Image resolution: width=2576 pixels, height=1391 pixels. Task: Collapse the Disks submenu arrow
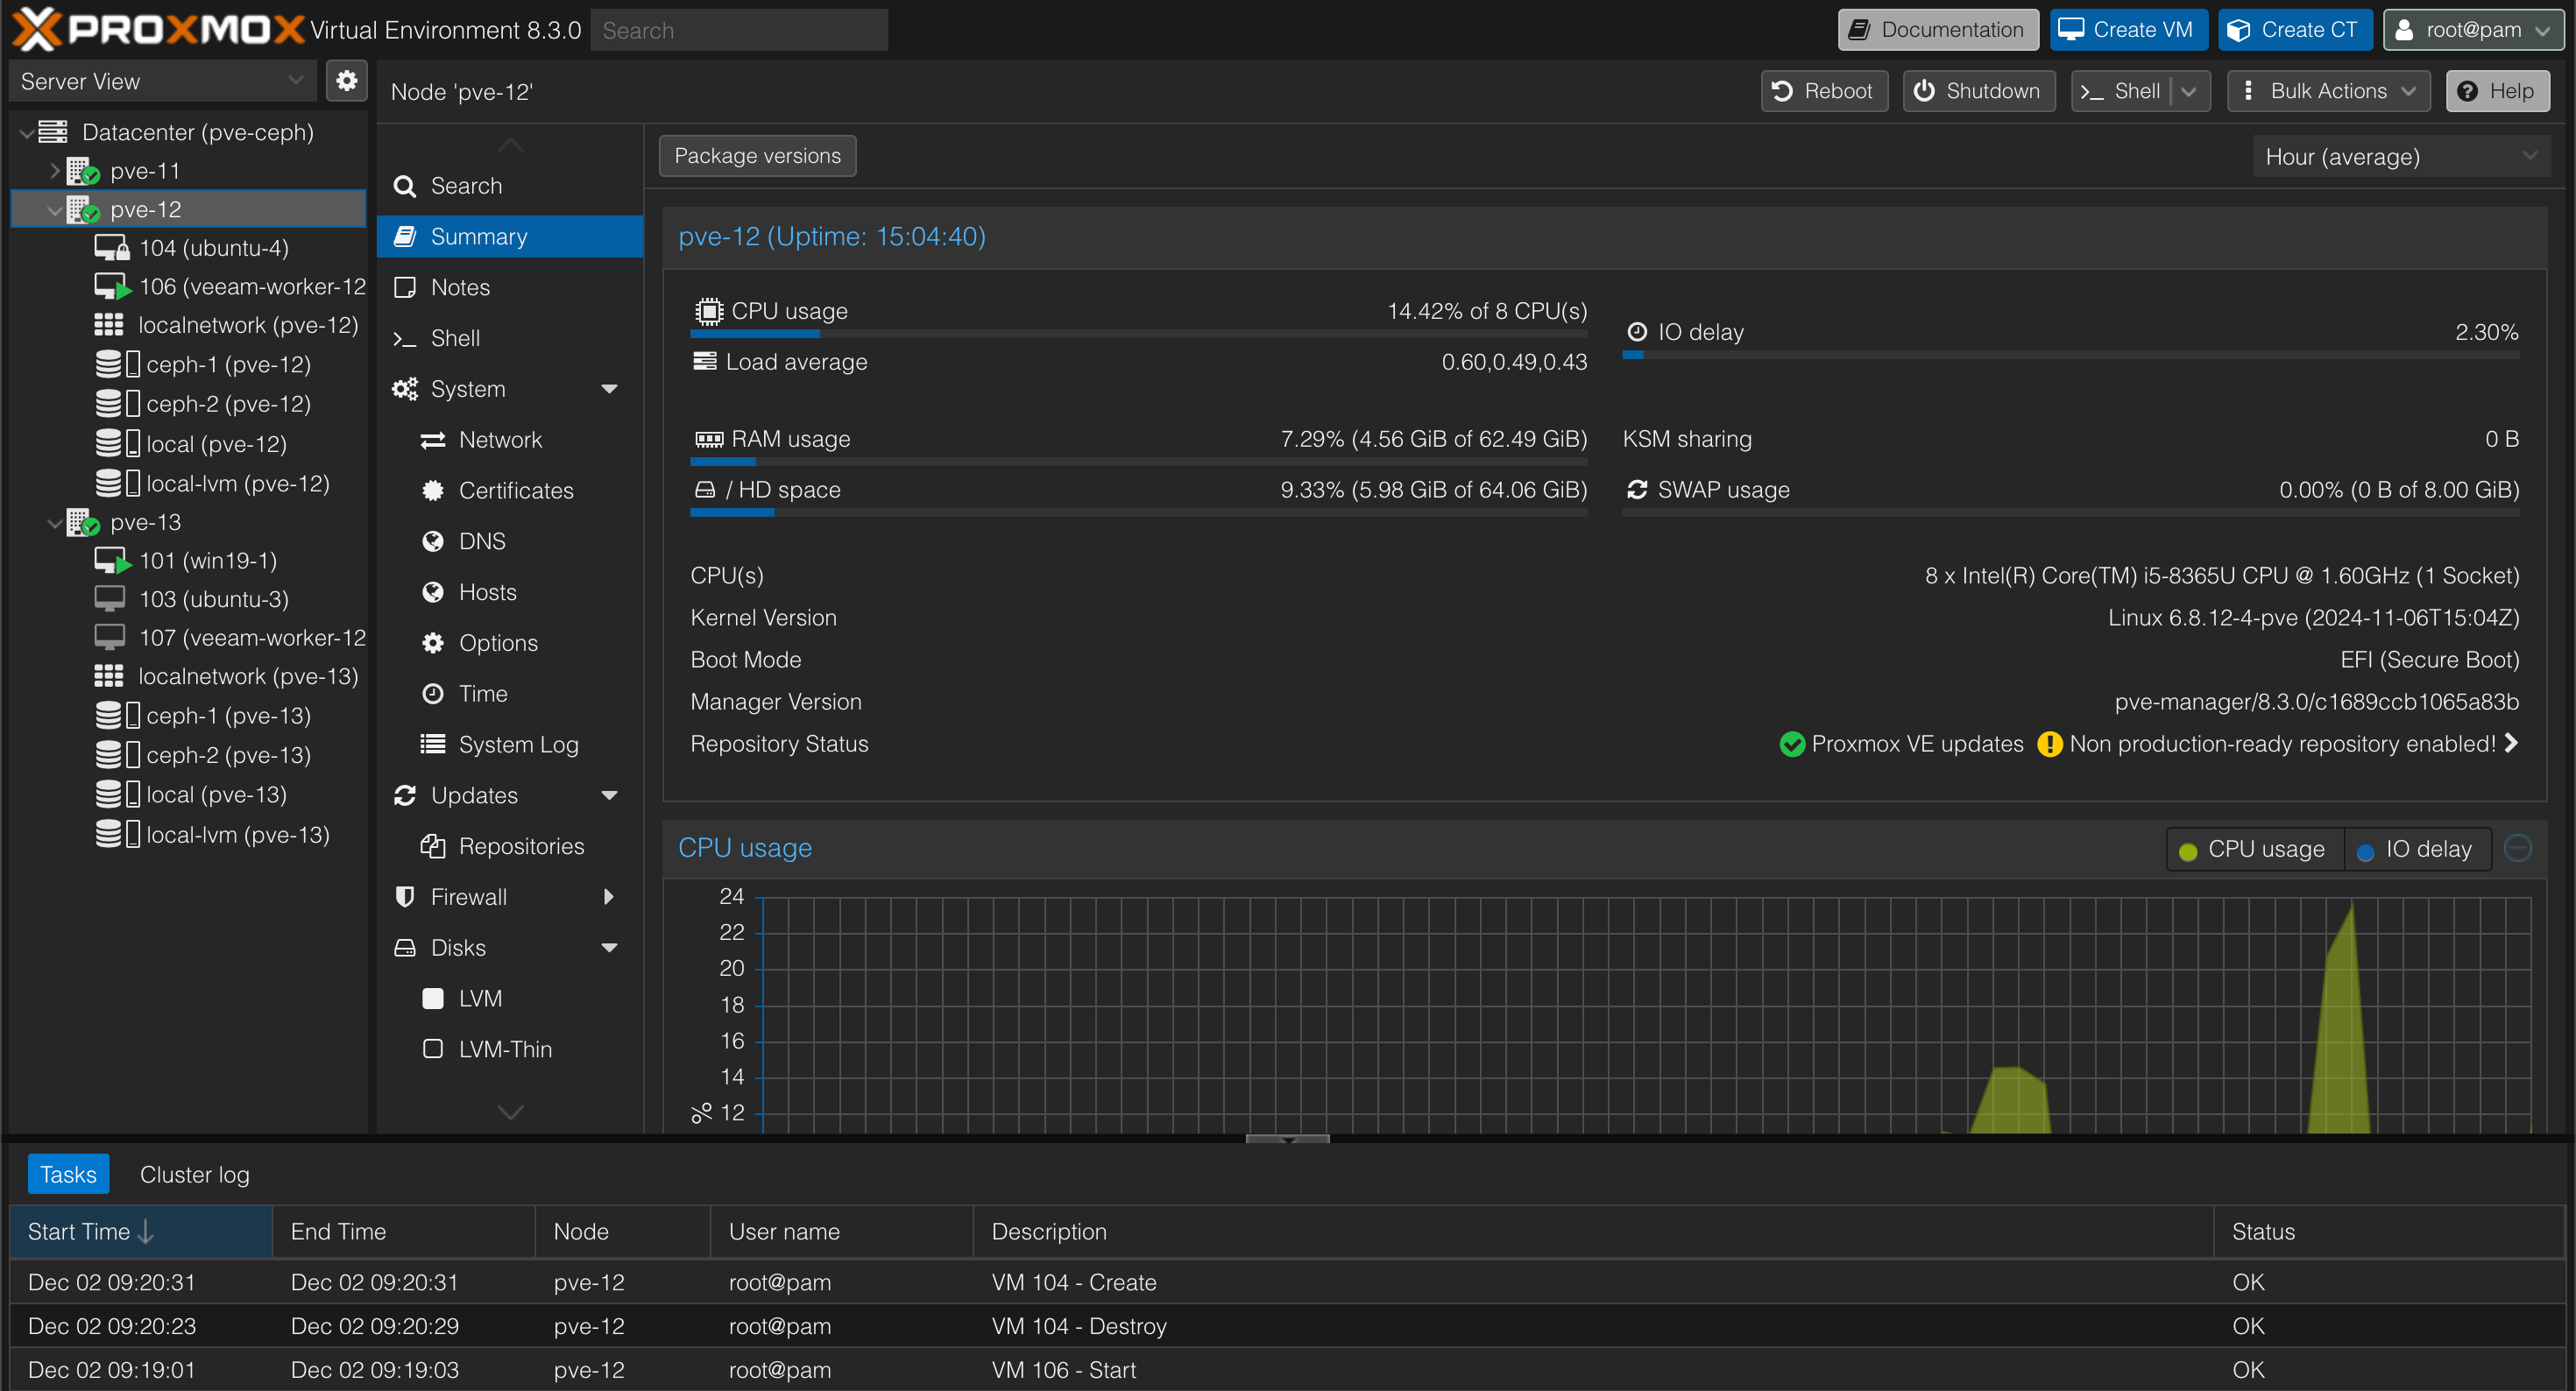(609, 949)
